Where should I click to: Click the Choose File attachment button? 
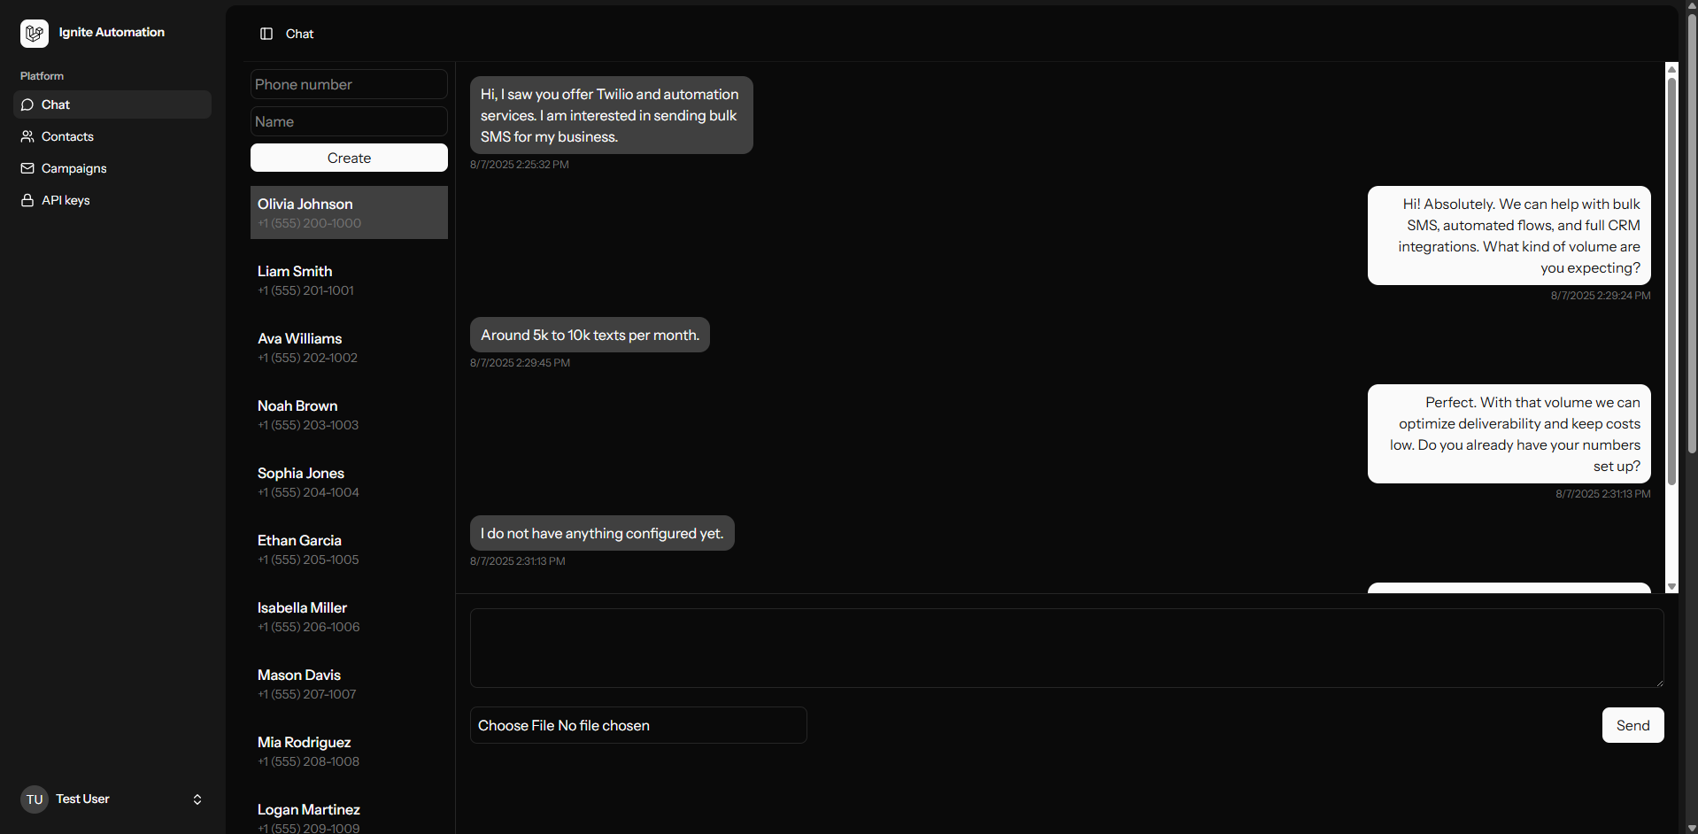click(x=516, y=725)
